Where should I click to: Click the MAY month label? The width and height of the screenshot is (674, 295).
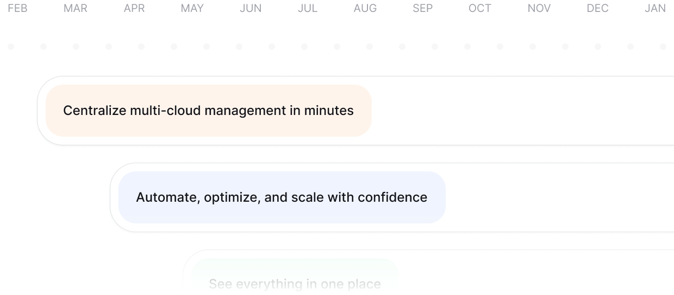[x=192, y=8]
